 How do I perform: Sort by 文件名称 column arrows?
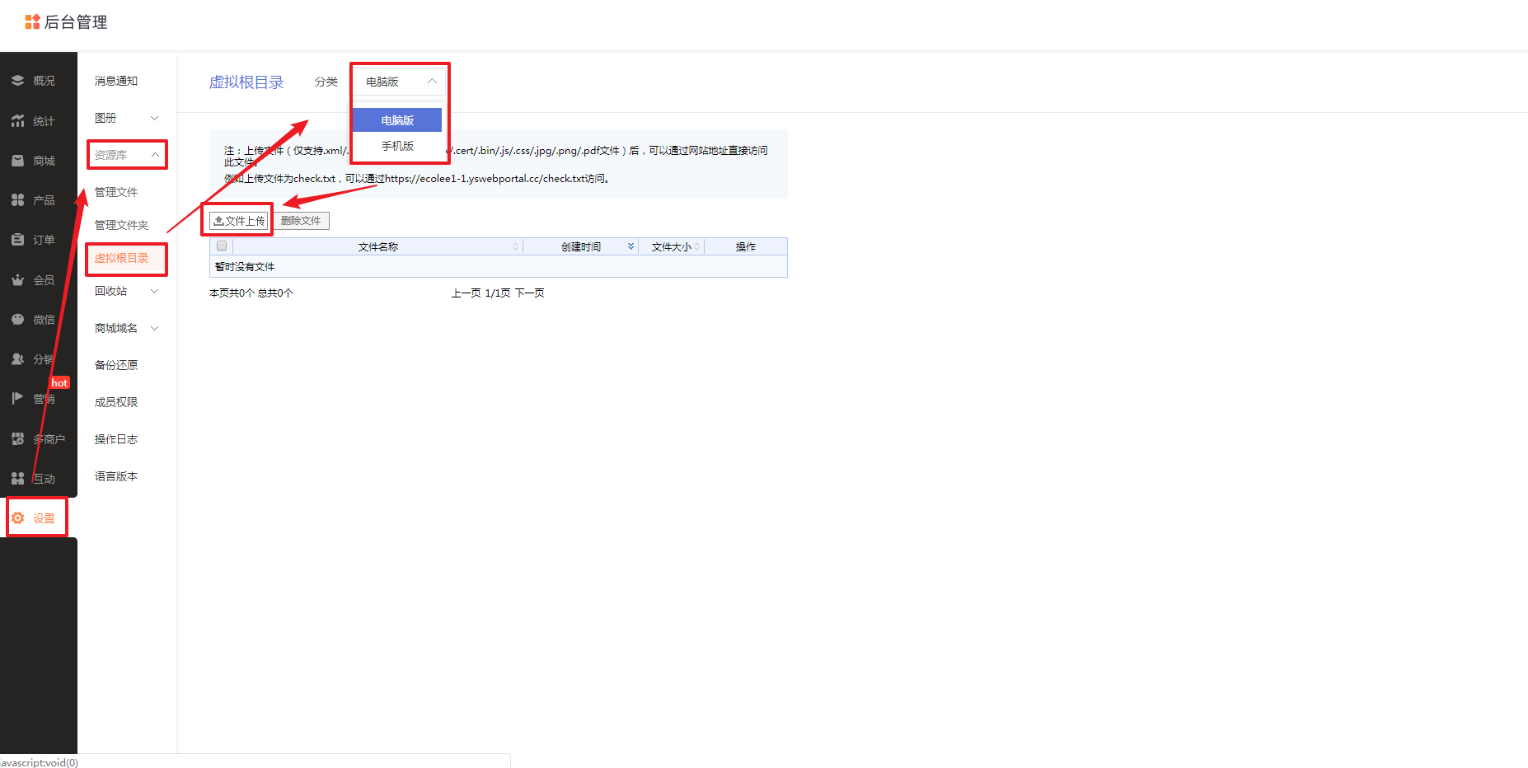coord(516,246)
